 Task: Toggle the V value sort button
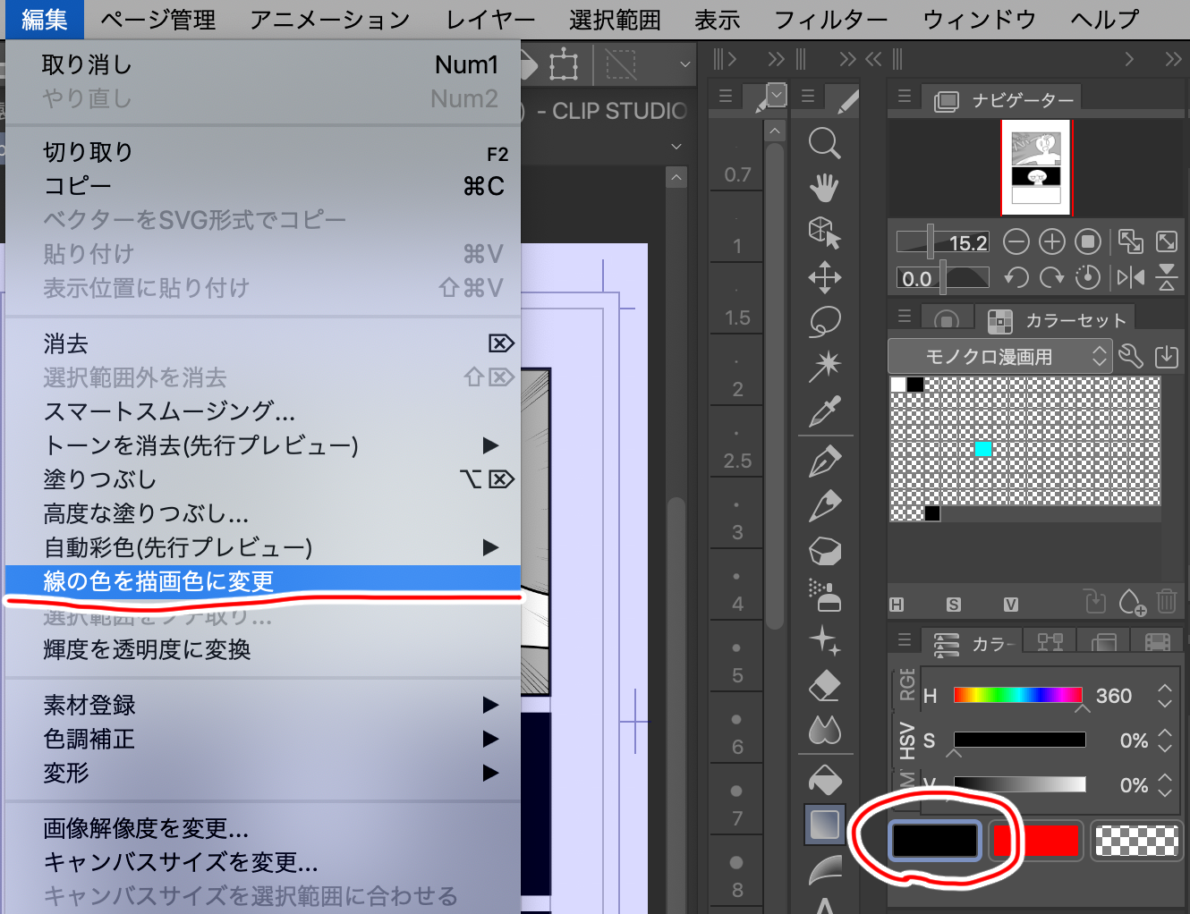point(1011,604)
